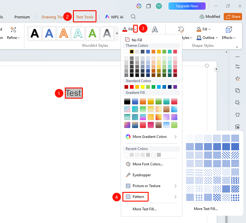Open the search magnifier icon
The width and height of the screenshot is (246, 223).
(133, 17)
